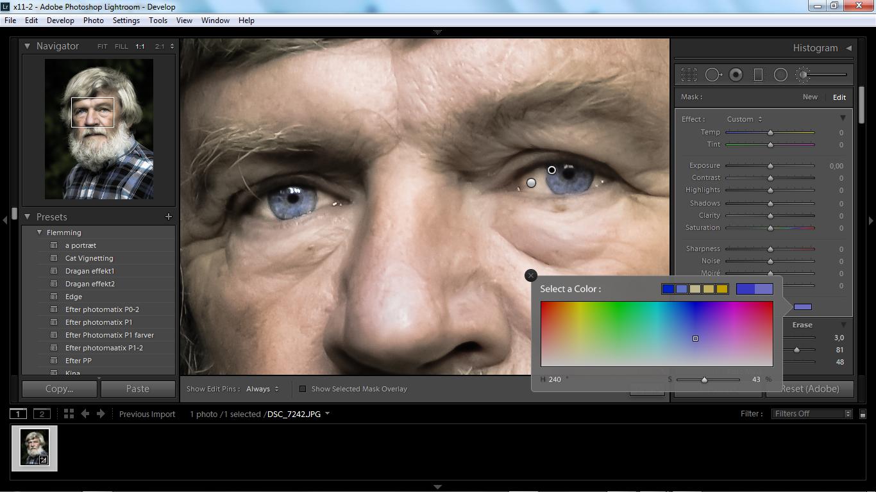The width and height of the screenshot is (876, 492).
Task: Select the Radial Filter tool
Action: pyautogui.click(x=780, y=75)
